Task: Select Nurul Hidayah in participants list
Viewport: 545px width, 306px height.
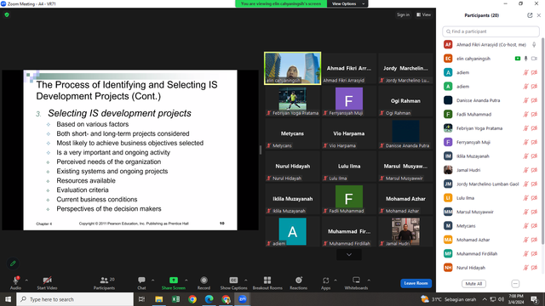Action: 490,268
